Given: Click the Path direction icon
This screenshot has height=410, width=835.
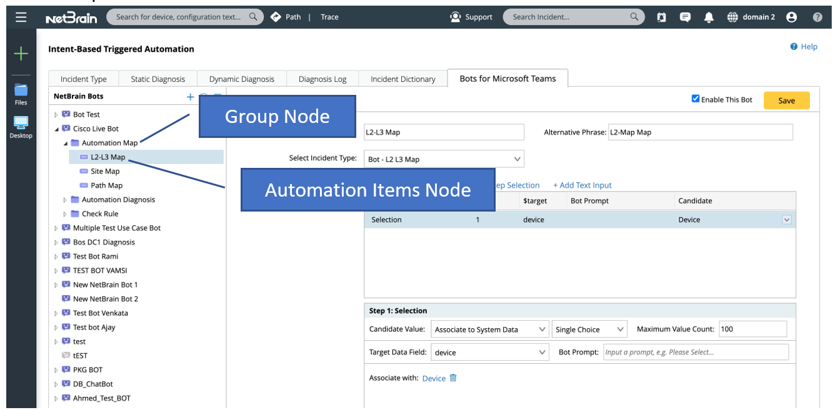Looking at the screenshot, I should click(x=276, y=17).
